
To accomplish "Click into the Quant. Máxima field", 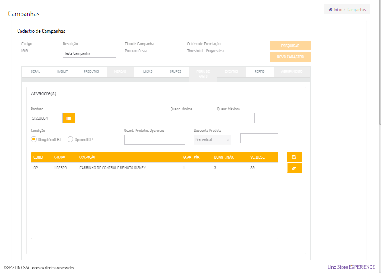I will (x=235, y=118).
